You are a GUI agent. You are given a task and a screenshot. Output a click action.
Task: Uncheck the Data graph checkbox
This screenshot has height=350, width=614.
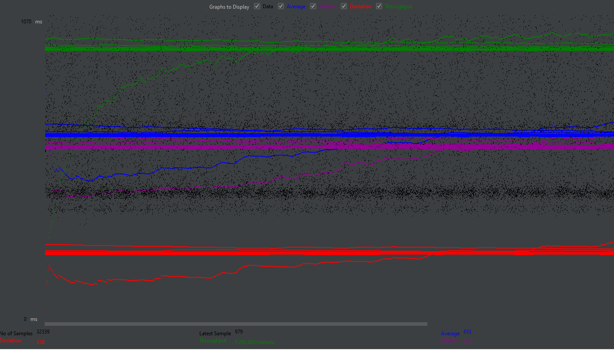[x=257, y=7]
